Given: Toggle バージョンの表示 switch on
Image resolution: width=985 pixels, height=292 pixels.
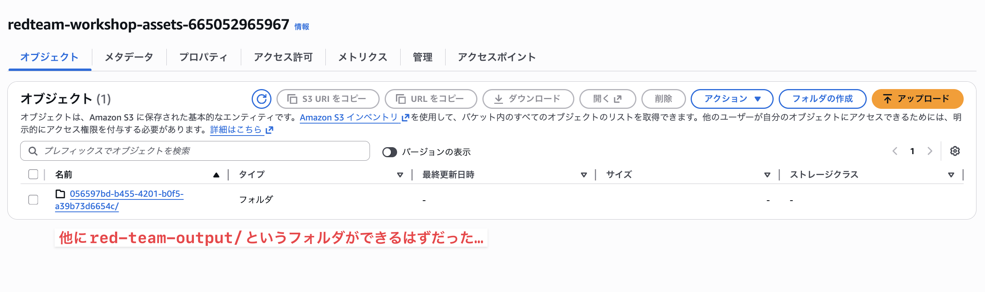Looking at the screenshot, I should [391, 152].
